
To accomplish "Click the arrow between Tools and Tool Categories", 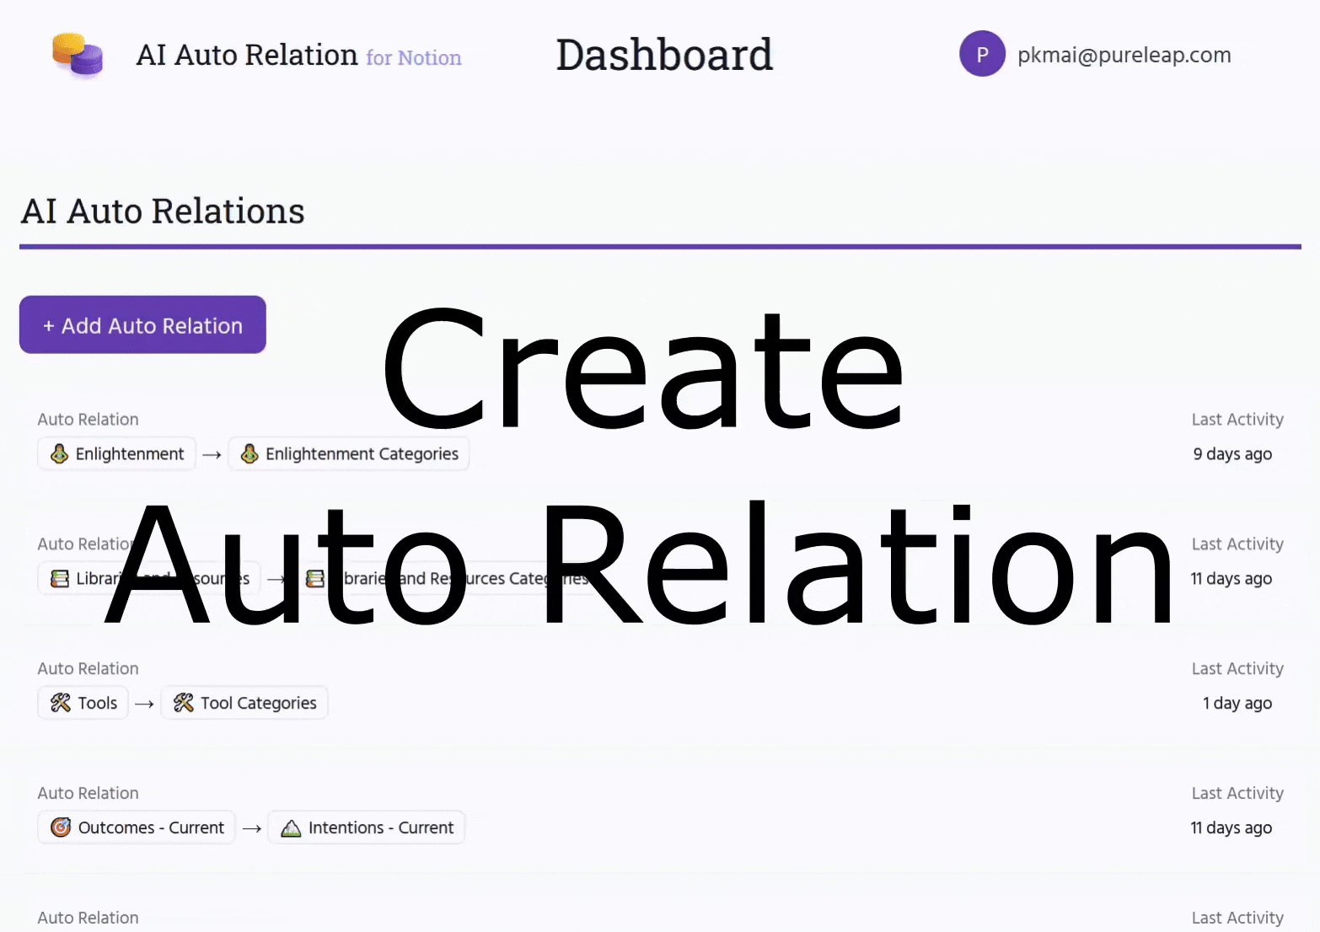I will (144, 703).
